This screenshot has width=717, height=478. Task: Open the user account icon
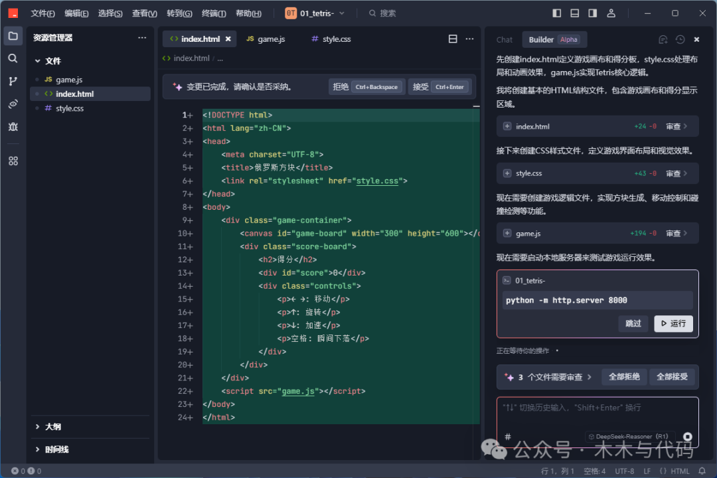[x=611, y=13]
